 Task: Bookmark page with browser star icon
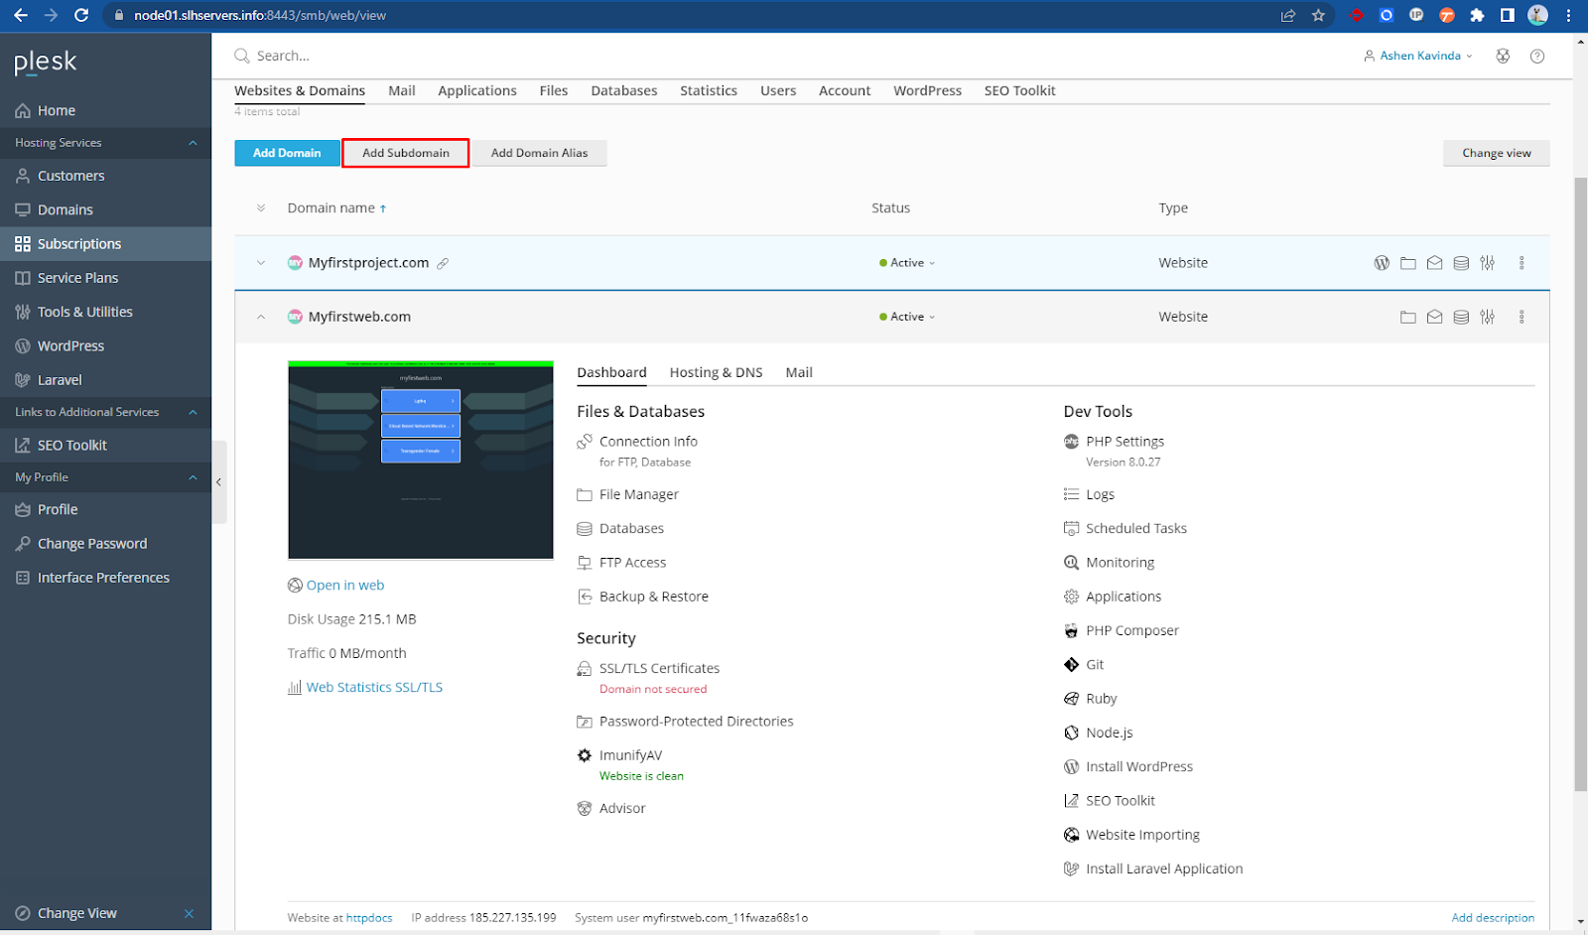[x=1318, y=15]
